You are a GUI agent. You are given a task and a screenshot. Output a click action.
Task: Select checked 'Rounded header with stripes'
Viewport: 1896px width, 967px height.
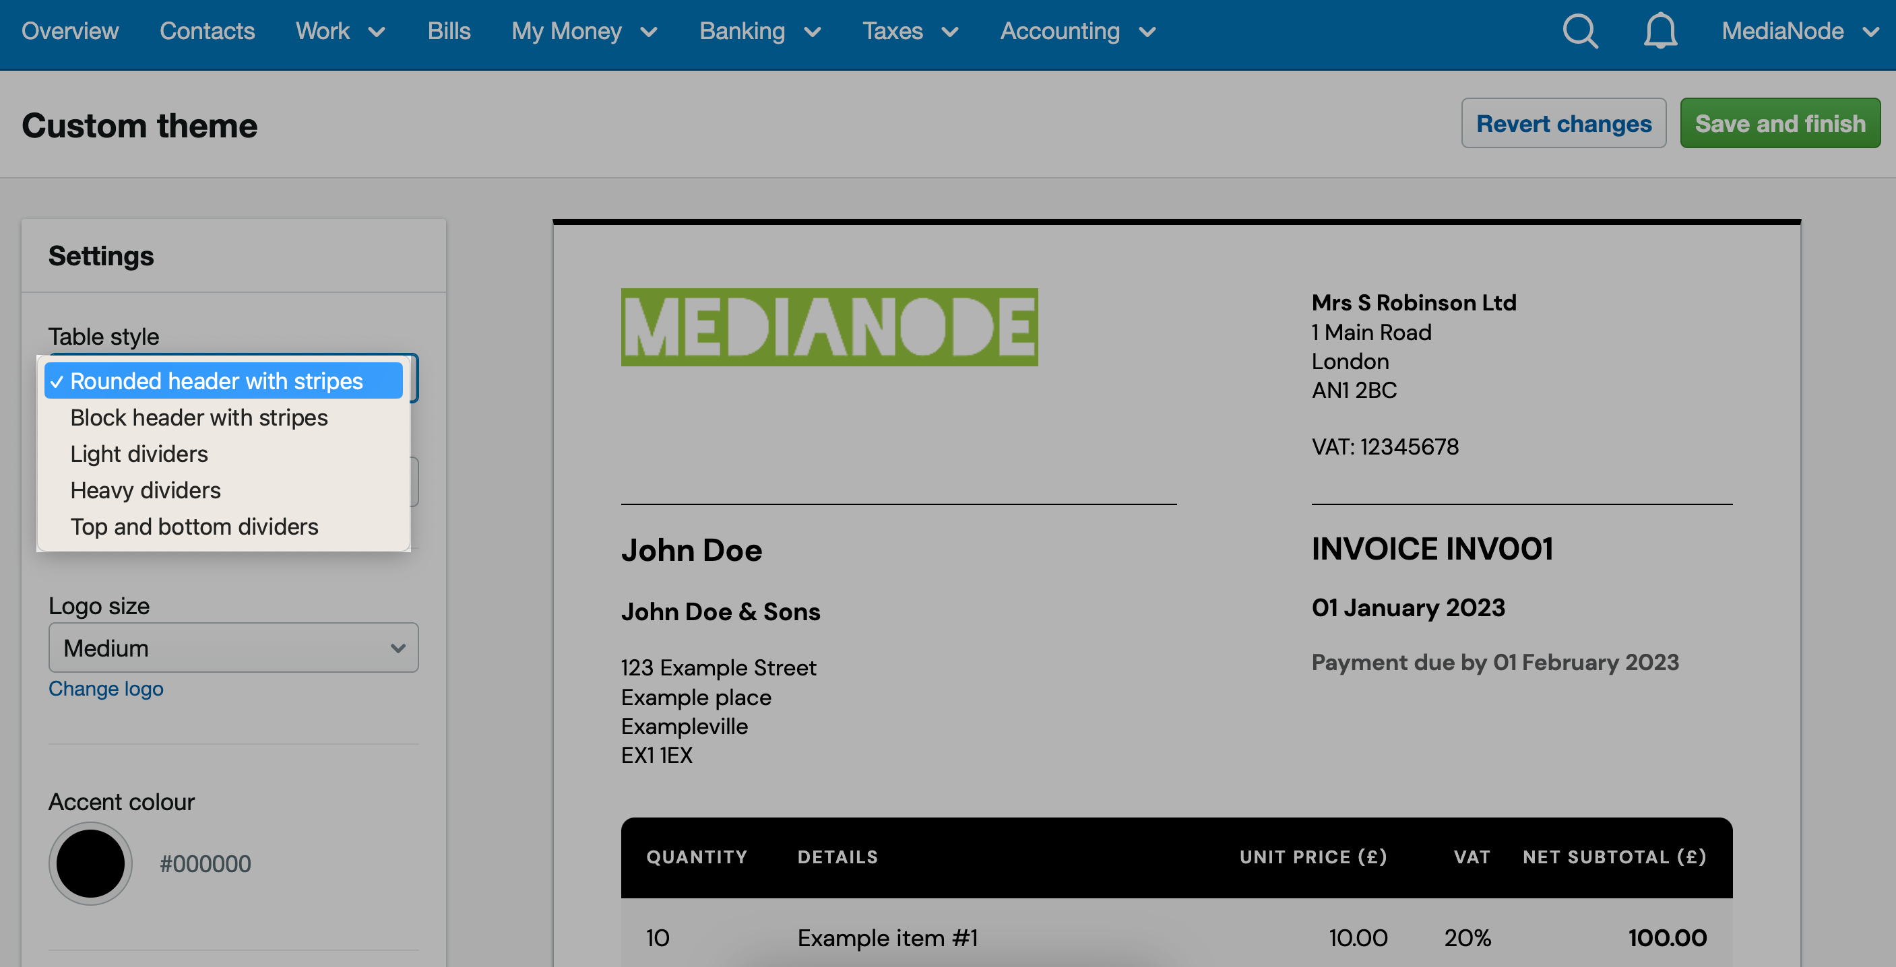216,381
